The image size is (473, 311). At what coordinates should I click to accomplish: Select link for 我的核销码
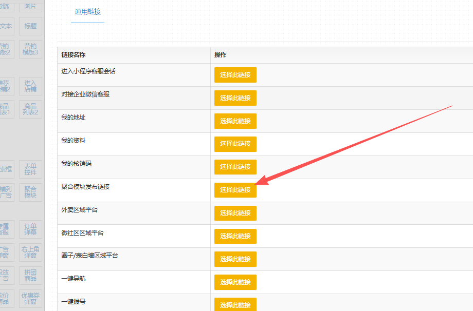235,167
